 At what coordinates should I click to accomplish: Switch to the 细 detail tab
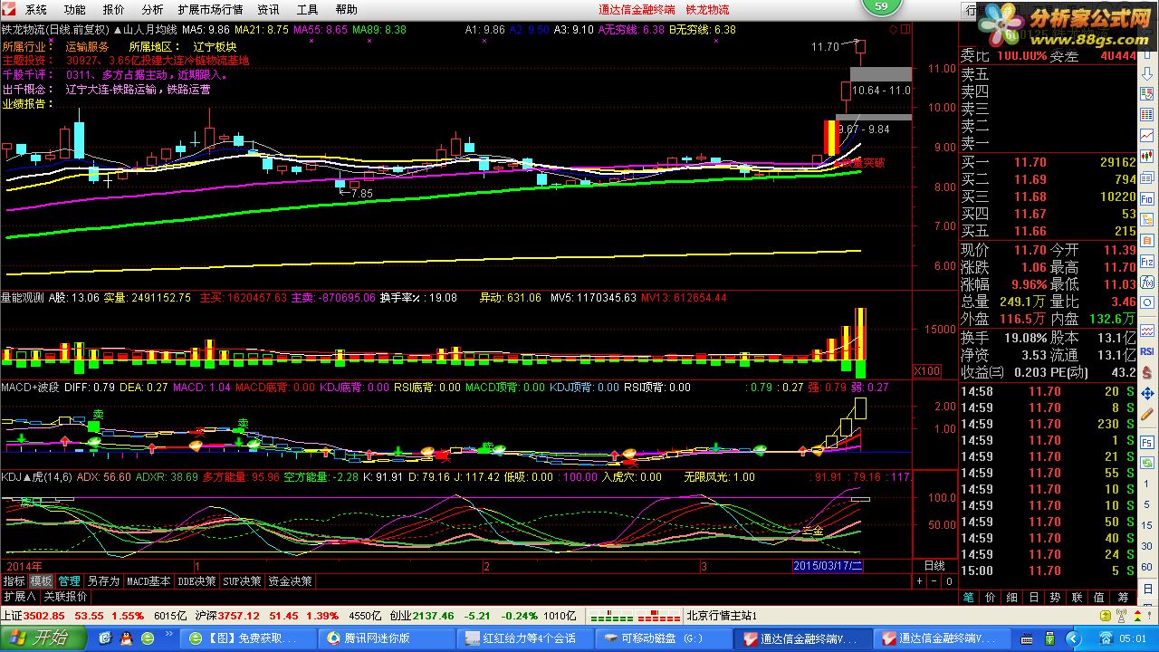1012,597
